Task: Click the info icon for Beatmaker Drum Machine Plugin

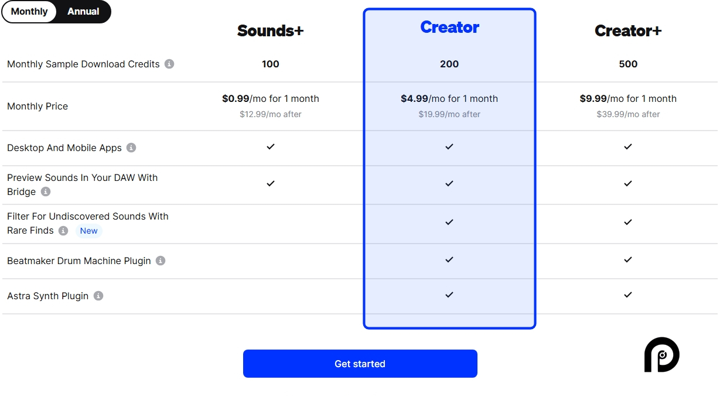Action: (x=160, y=261)
